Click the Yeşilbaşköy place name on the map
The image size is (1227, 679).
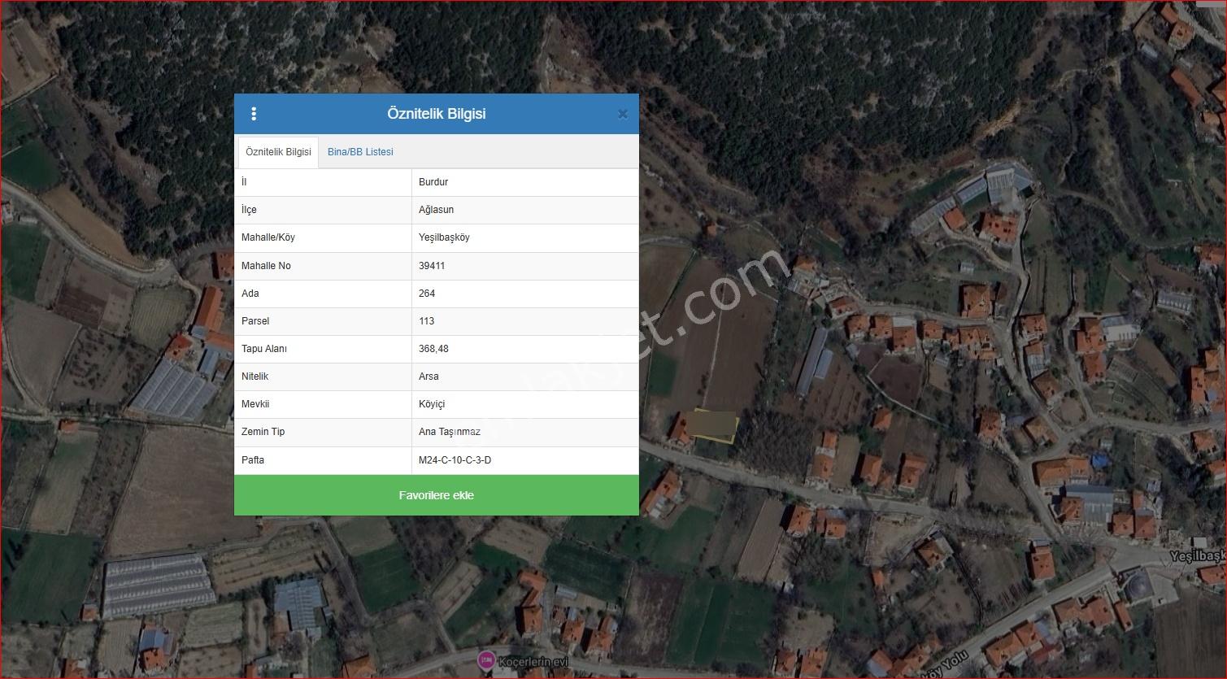click(x=1197, y=555)
